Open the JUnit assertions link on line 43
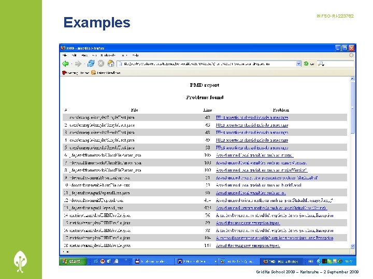Image resolution: width=373 pixels, height=279 pixels. tap(252, 125)
